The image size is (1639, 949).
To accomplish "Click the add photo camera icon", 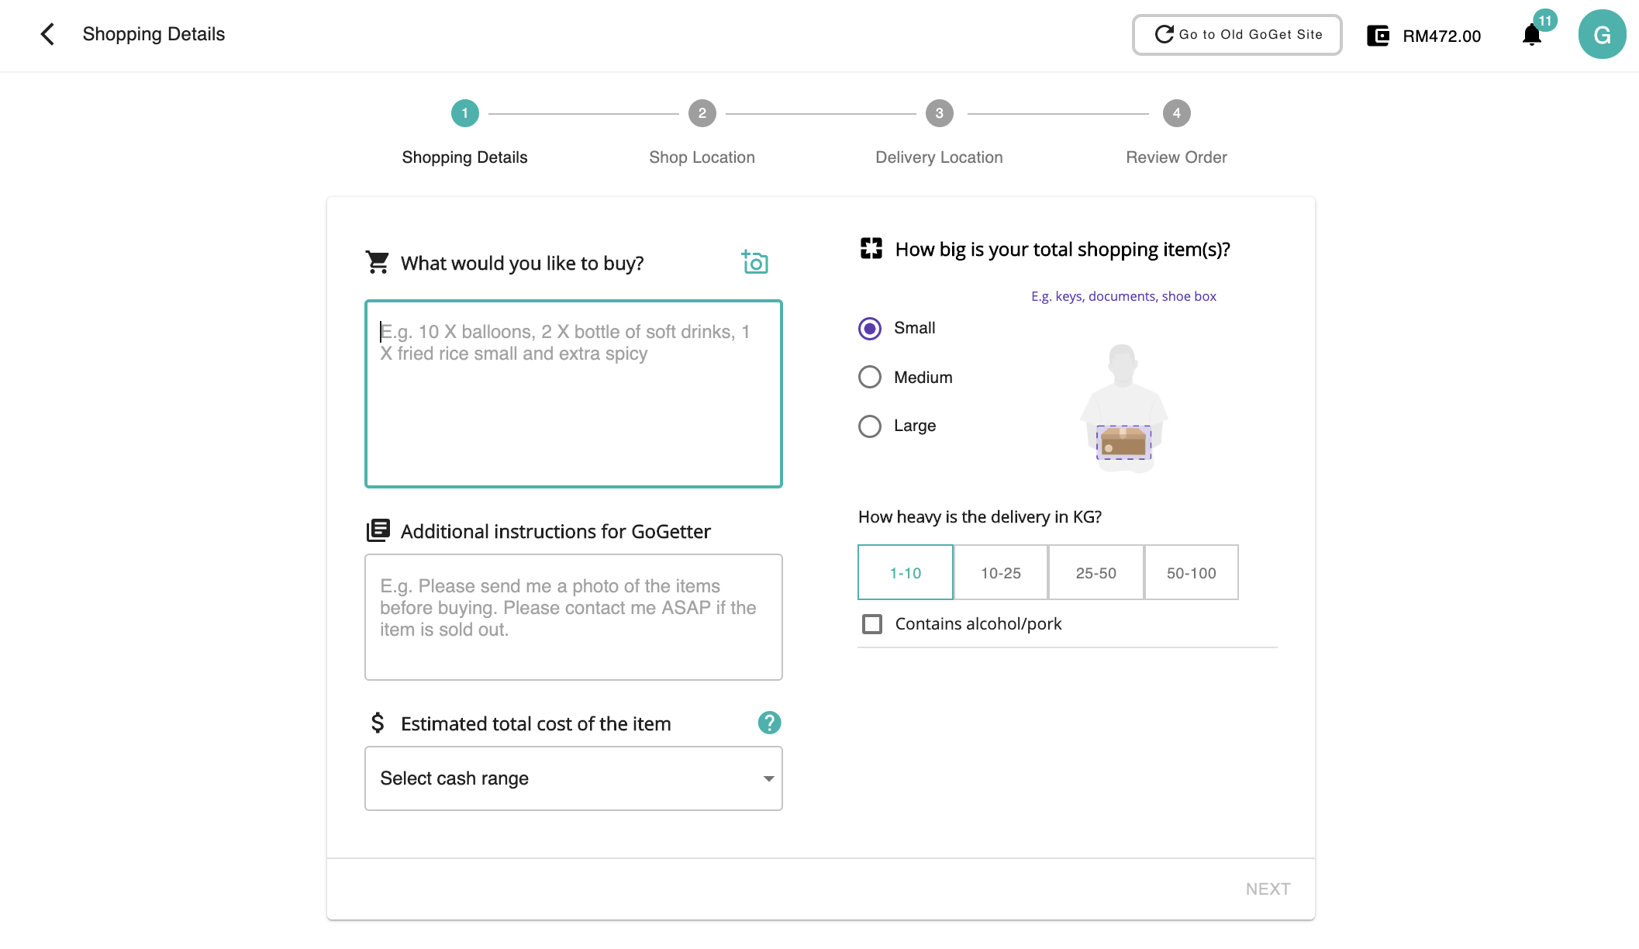I will click(x=754, y=263).
